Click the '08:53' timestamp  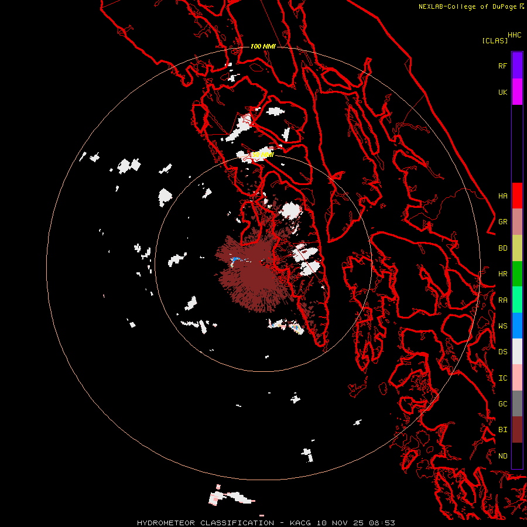pos(382,523)
